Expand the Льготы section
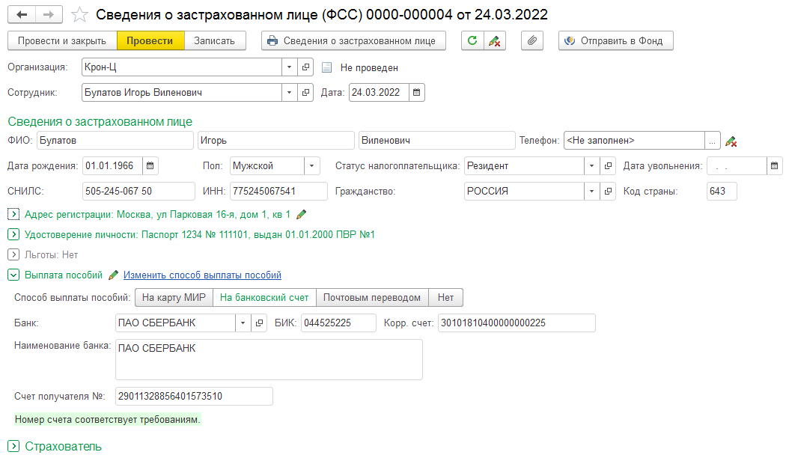The image size is (786, 458). [13, 255]
